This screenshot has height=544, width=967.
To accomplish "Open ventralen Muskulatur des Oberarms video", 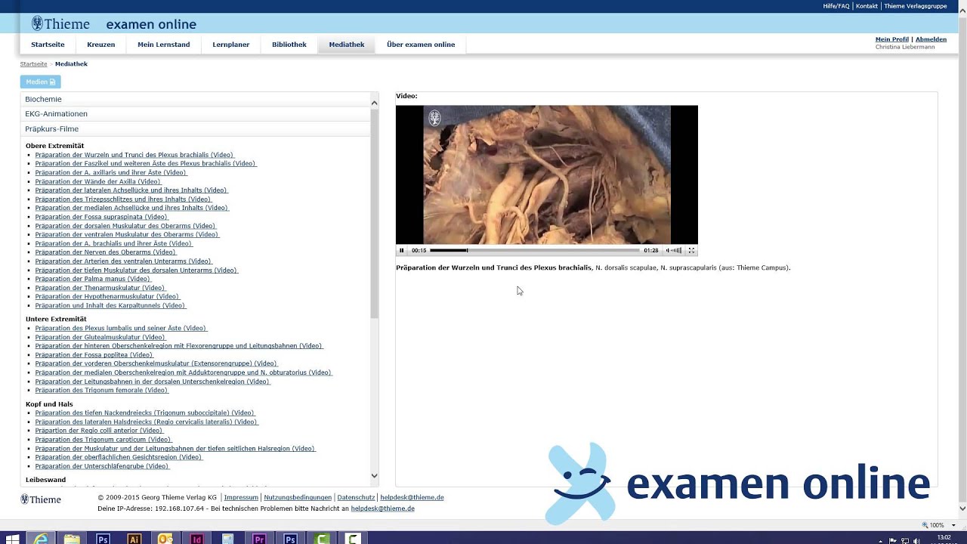I will pyautogui.click(x=127, y=235).
